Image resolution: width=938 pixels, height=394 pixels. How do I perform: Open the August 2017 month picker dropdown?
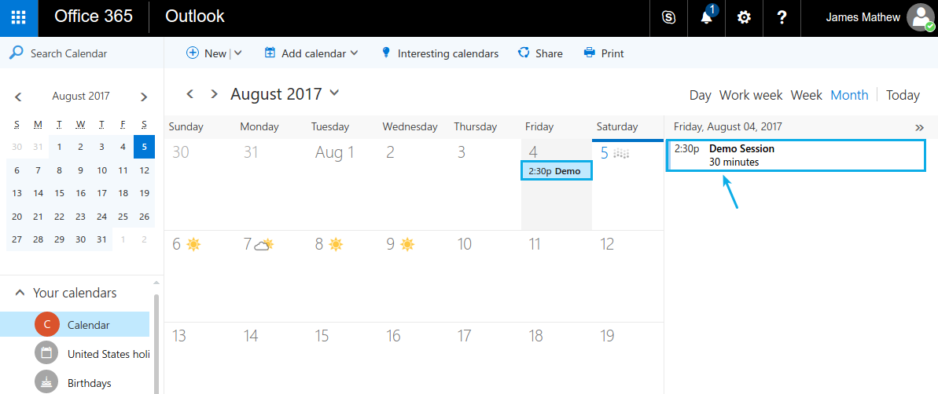pos(334,93)
